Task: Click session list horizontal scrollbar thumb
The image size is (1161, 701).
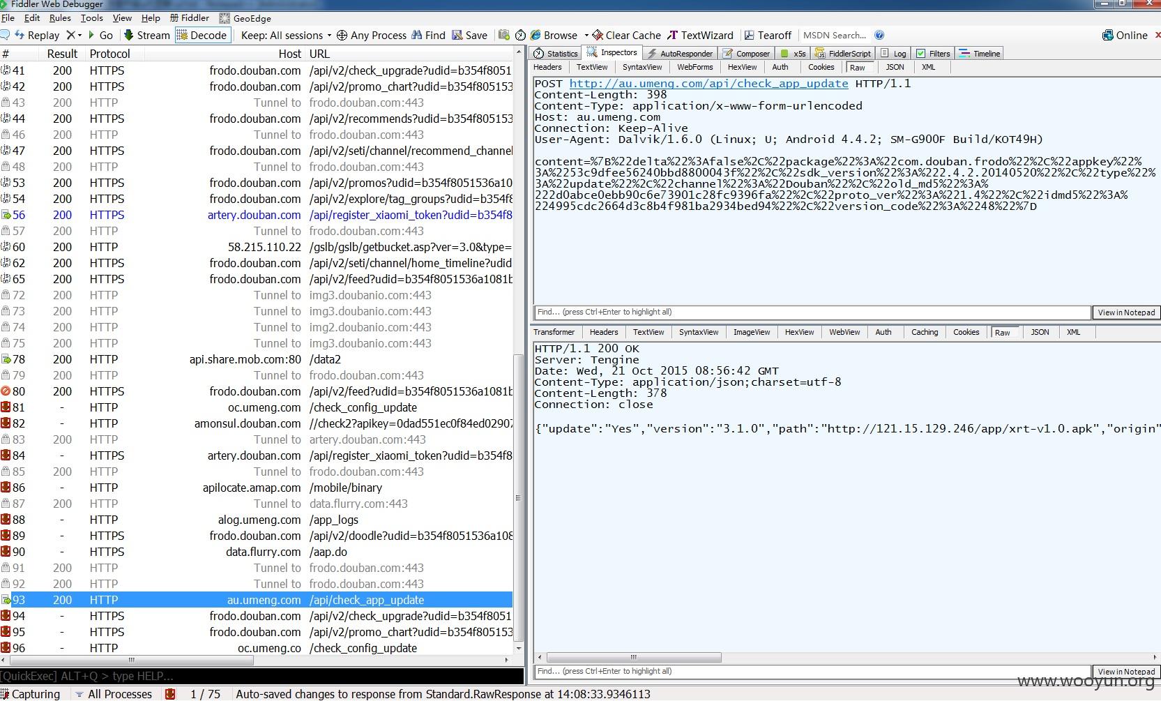Action: coord(132,660)
